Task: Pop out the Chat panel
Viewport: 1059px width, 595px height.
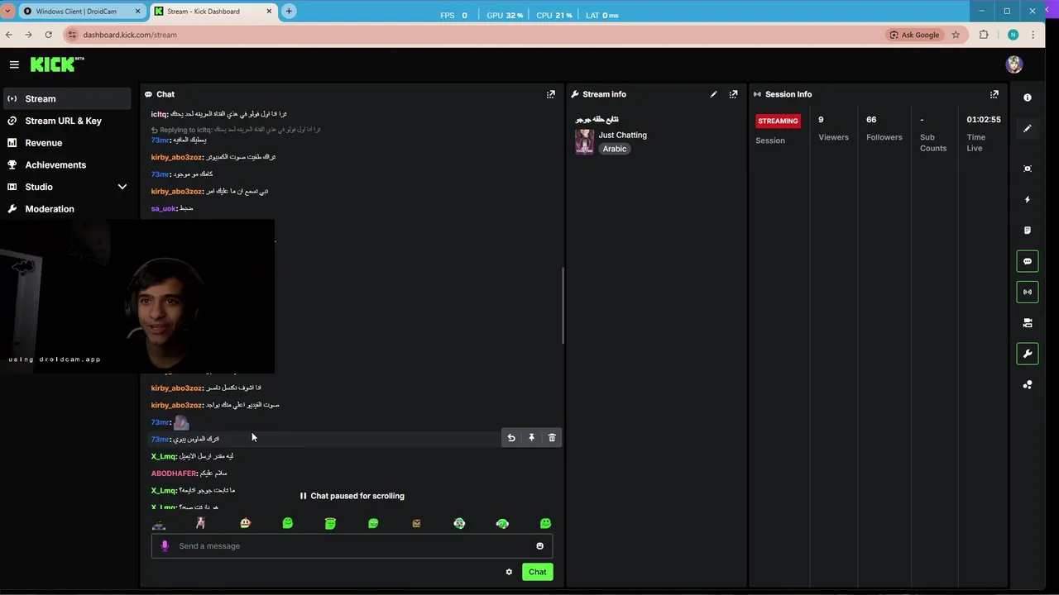Action: pos(551,94)
